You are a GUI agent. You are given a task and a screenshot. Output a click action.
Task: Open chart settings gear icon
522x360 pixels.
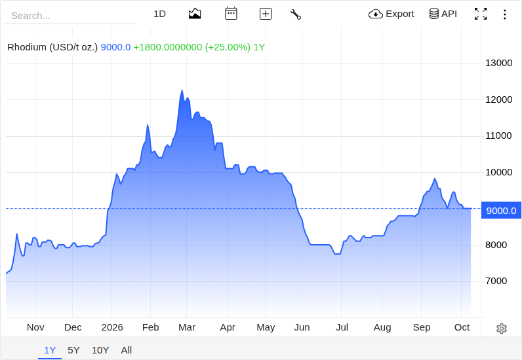(502, 329)
